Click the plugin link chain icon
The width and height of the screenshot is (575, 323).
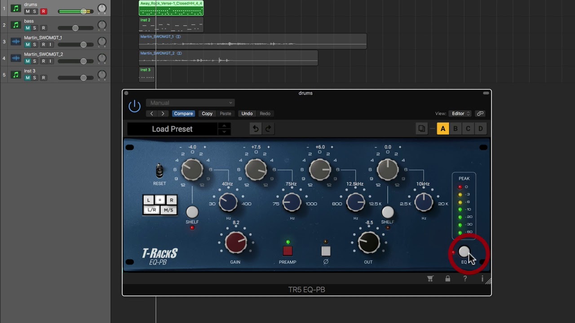480,113
